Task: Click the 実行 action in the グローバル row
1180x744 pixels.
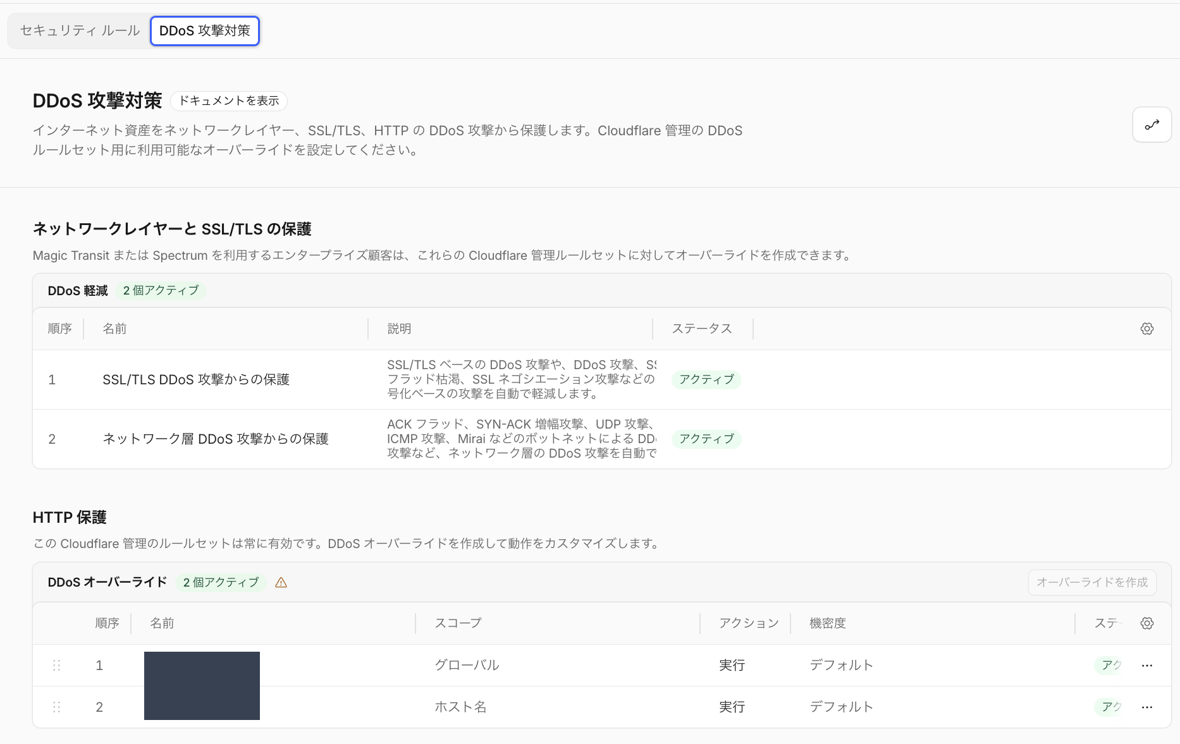Action: coord(732,665)
